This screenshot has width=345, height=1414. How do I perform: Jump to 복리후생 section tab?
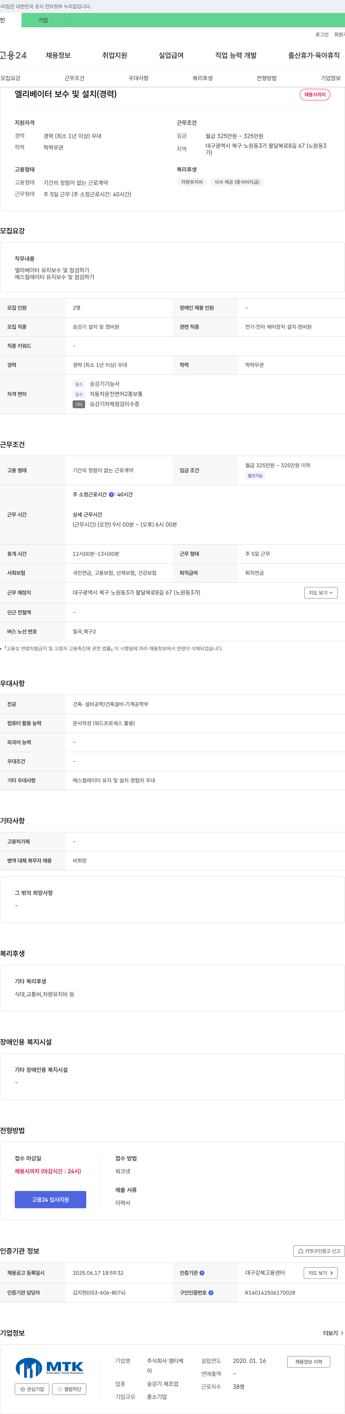(x=202, y=78)
